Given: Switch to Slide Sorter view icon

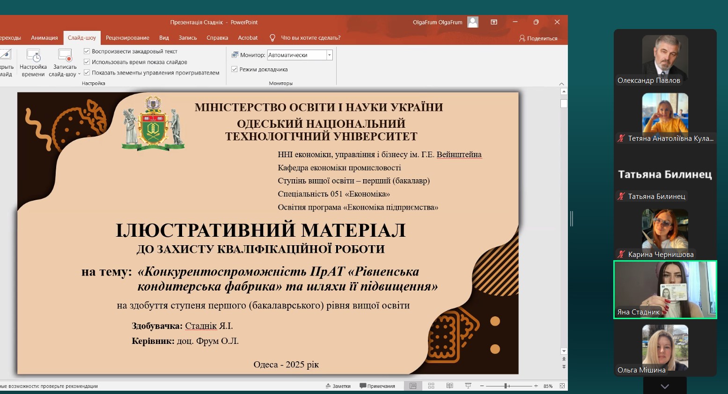Looking at the screenshot, I should (x=431, y=386).
